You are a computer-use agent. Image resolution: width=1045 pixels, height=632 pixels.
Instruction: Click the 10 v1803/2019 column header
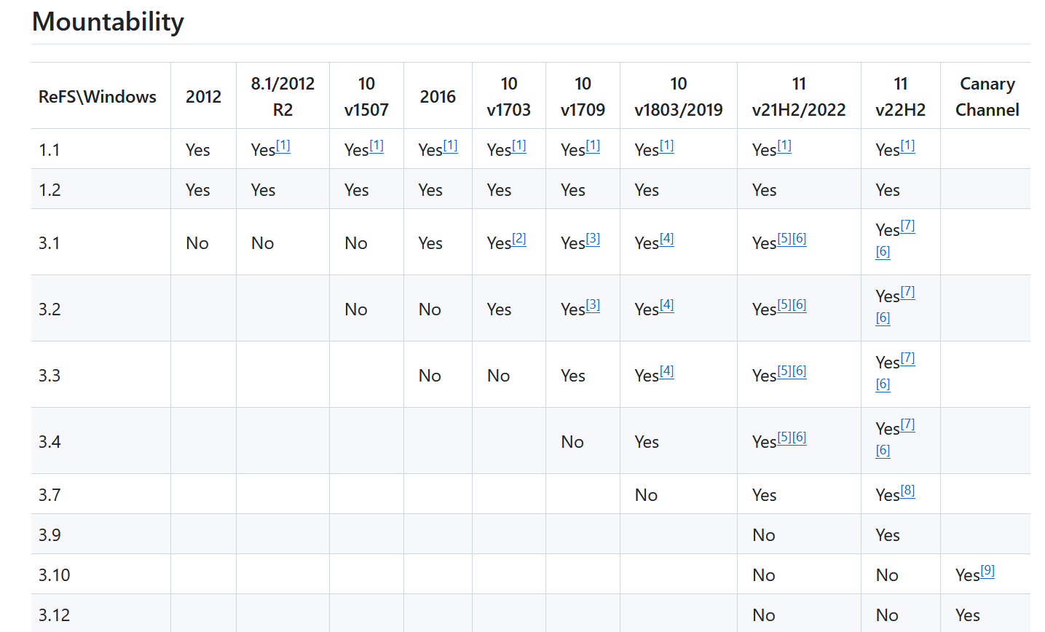pyautogui.click(x=678, y=96)
